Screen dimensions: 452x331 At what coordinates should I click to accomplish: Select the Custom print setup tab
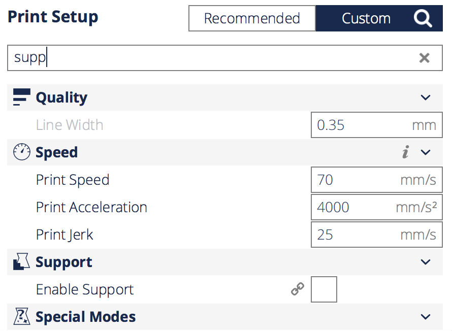click(x=379, y=18)
